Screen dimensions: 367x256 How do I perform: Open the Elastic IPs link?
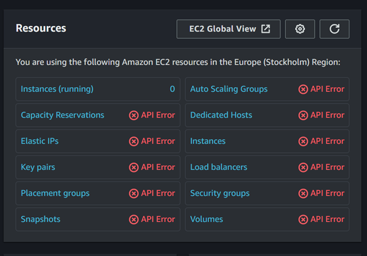40,141
